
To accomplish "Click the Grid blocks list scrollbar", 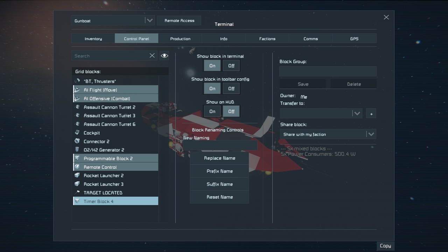I will click(x=164, y=149).
